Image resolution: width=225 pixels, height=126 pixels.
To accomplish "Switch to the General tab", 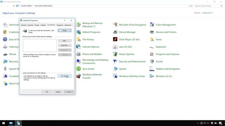I will coord(24,25).
